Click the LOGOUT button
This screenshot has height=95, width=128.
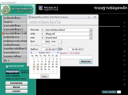(x=16, y=91)
